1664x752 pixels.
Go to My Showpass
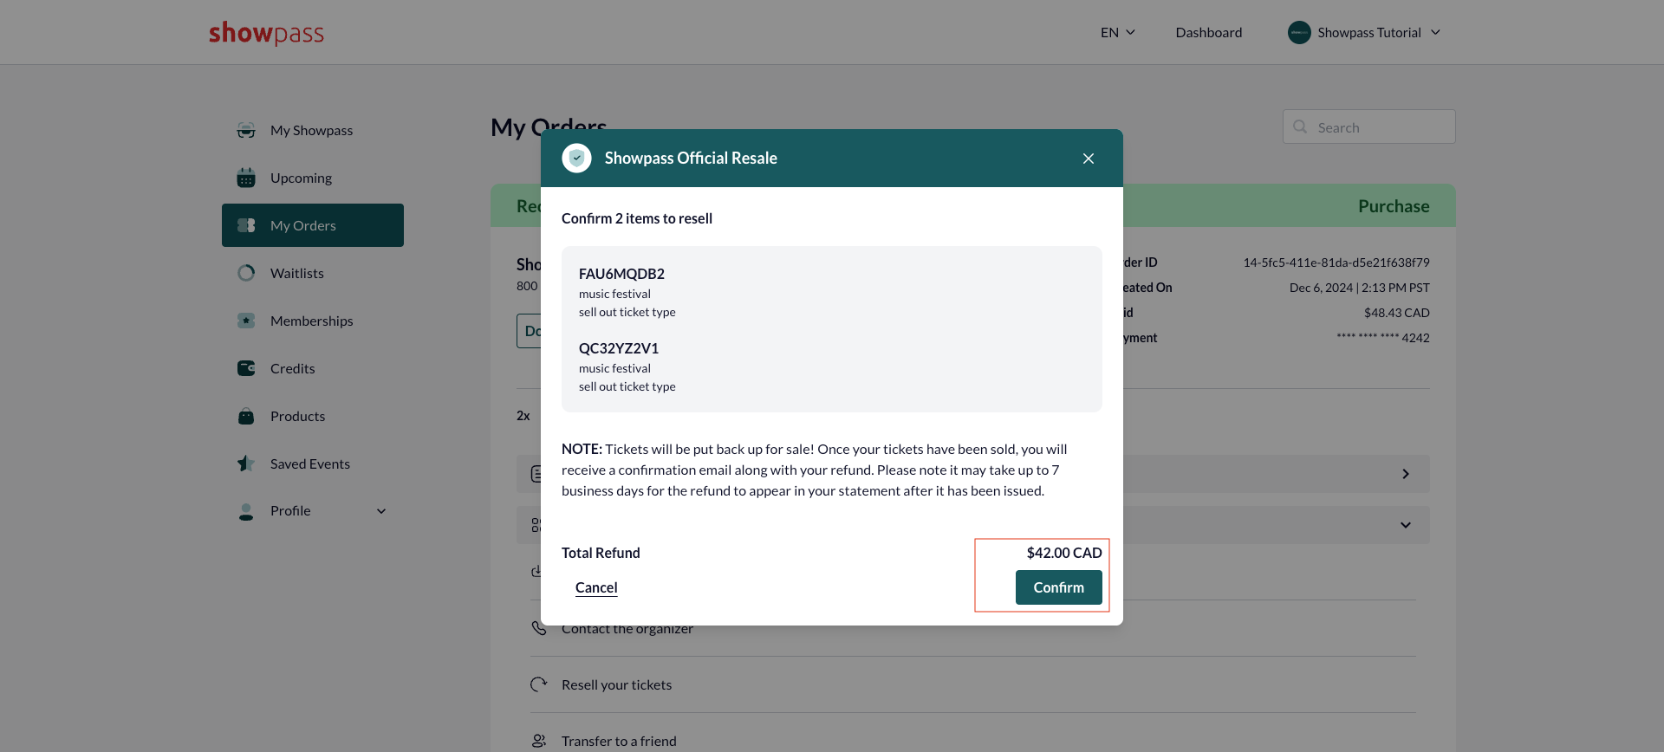311,131
